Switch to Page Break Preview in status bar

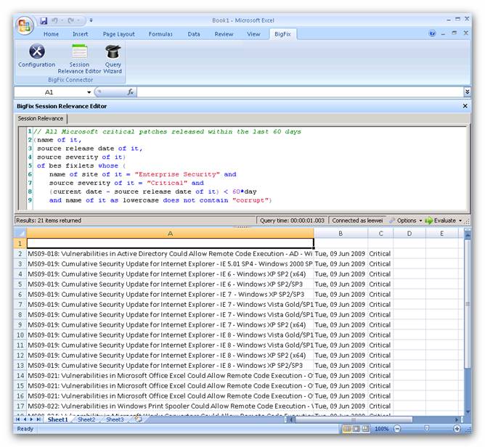coord(366,429)
